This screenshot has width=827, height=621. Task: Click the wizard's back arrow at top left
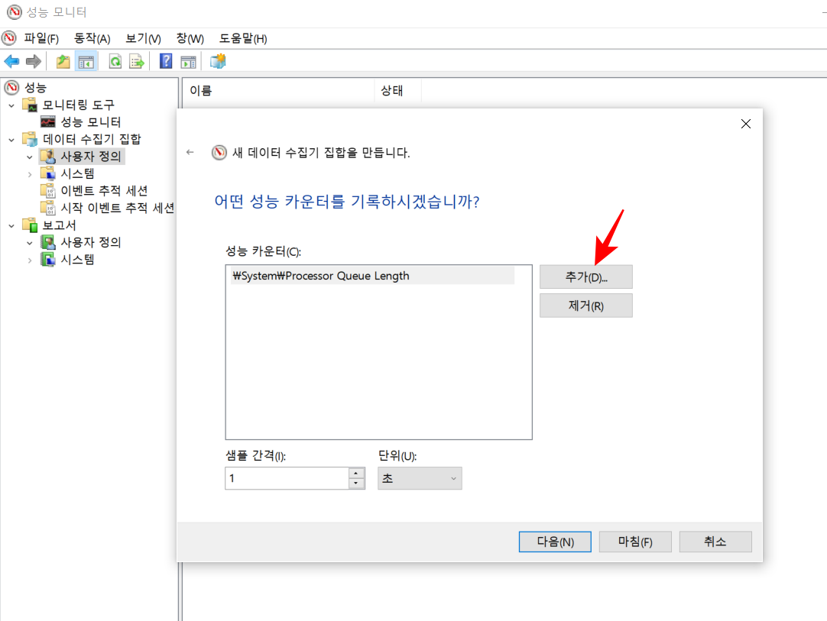190,152
